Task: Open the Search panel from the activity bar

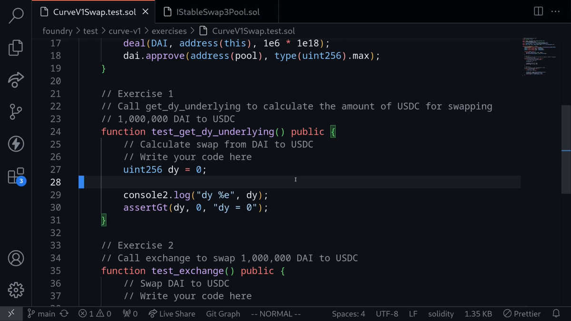Action: click(x=16, y=15)
